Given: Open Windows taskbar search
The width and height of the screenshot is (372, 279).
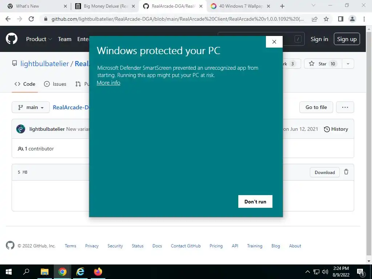Looking at the screenshot, I should [26, 272].
